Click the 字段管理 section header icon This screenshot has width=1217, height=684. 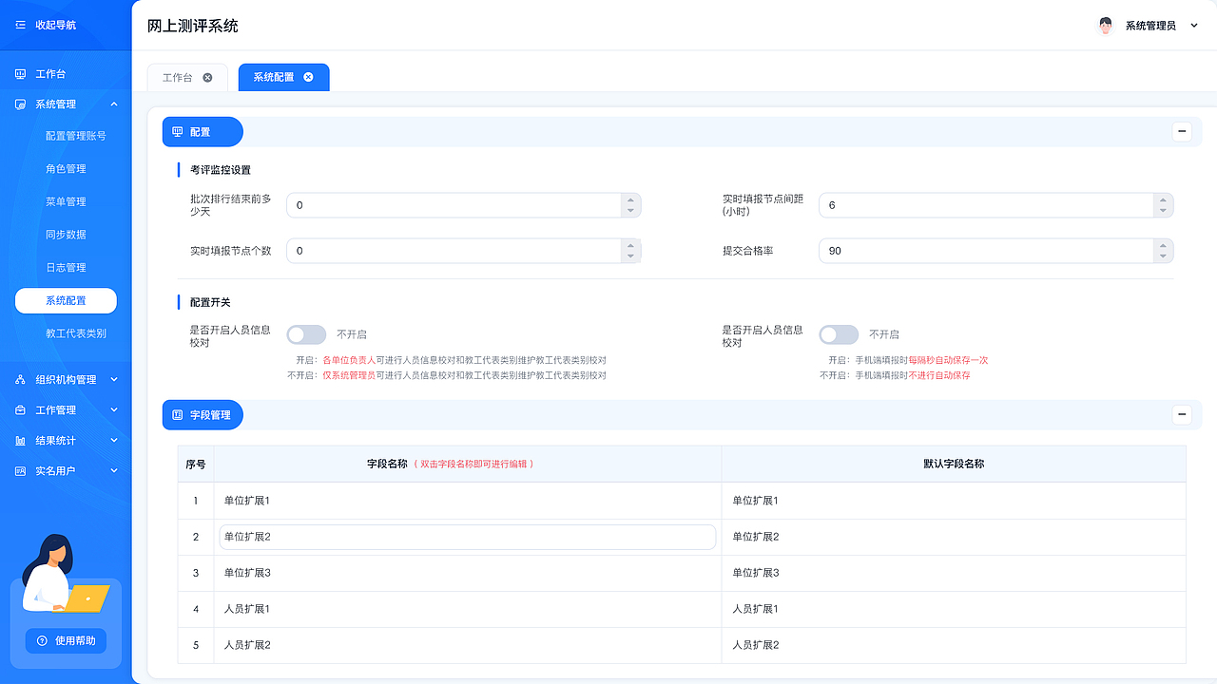coord(177,415)
